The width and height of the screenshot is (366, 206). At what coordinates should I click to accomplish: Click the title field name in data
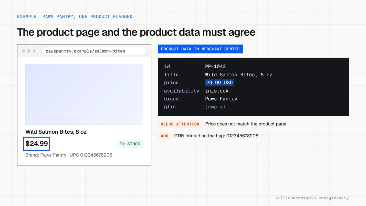[171, 75]
